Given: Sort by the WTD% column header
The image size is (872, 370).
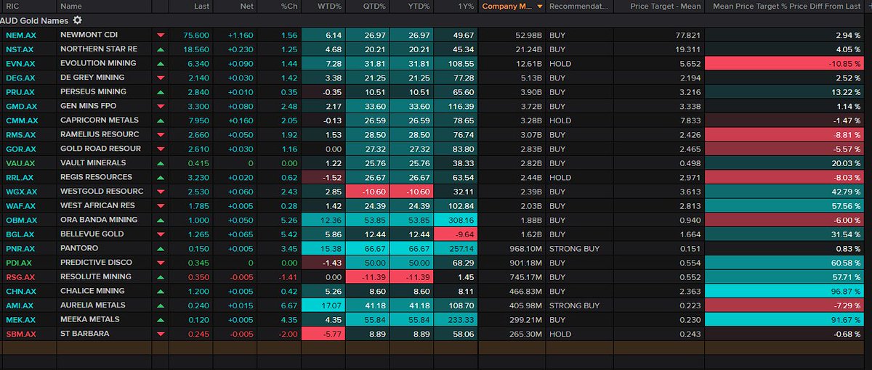Looking at the screenshot, I should [x=323, y=6].
